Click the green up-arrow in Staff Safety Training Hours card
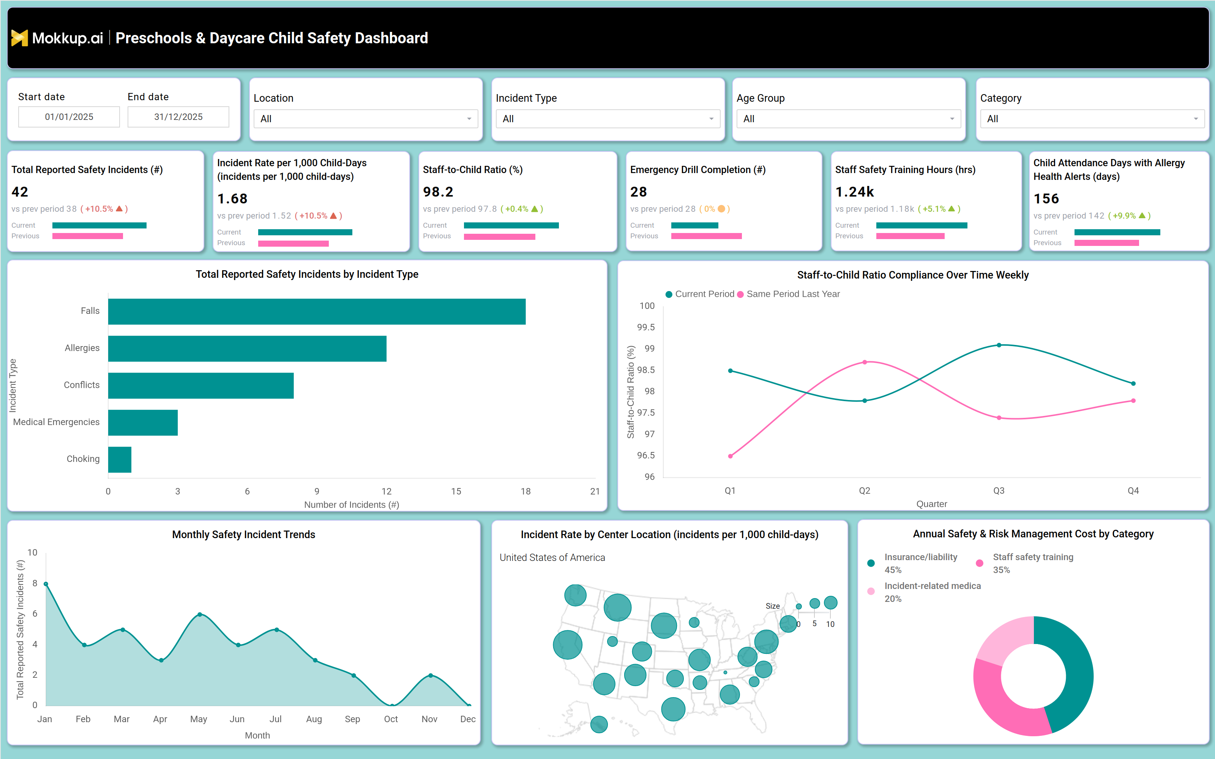The height and width of the screenshot is (759, 1215). point(951,209)
